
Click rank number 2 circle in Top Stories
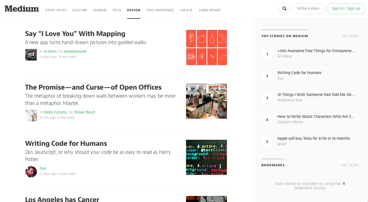click(x=267, y=76)
